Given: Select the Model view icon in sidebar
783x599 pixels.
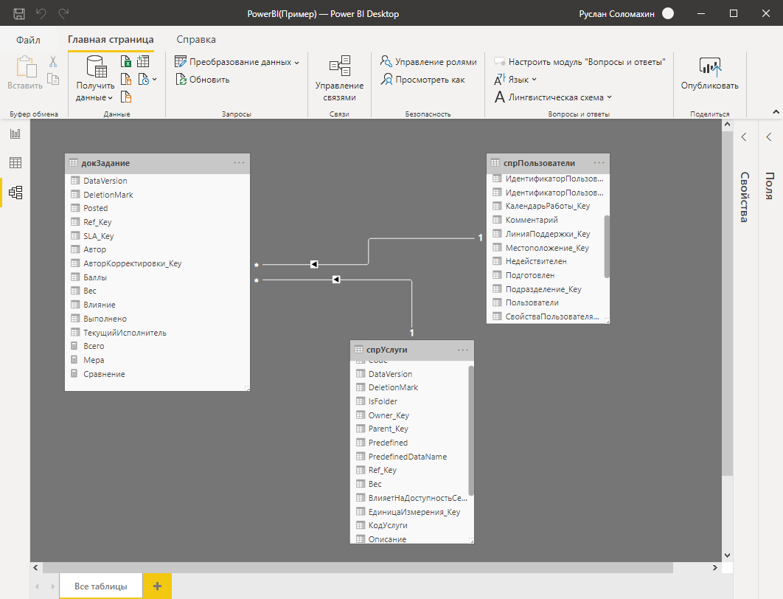Looking at the screenshot, I should pyautogui.click(x=15, y=193).
